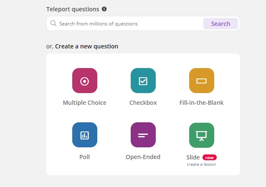Click the 'Teleport questions' heading
This screenshot has width=266, height=187.
(73, 9)
